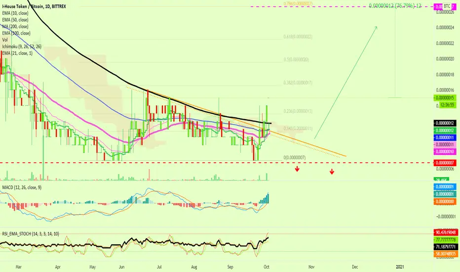
Task: Click the MACD (12, 26, close, 9) pane label
Action: pyautogui.click(x=22, y=187)
